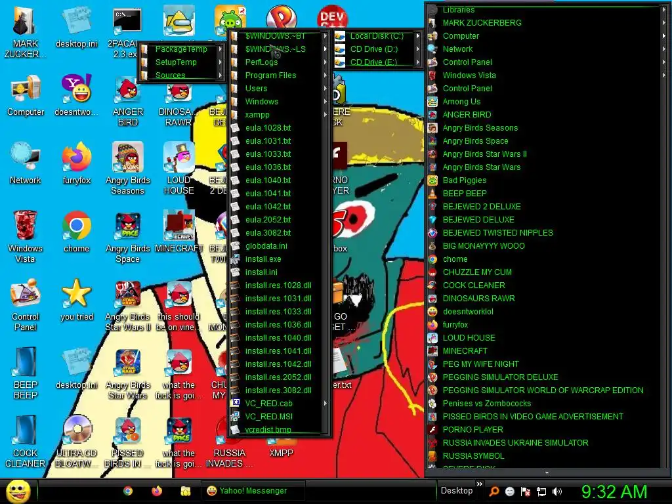The height and width of the screenshot is (504, 672).
Task: Open the Yahoo! Messenger taskbar button
Action: pyautogui.click(x=253, y=491)
